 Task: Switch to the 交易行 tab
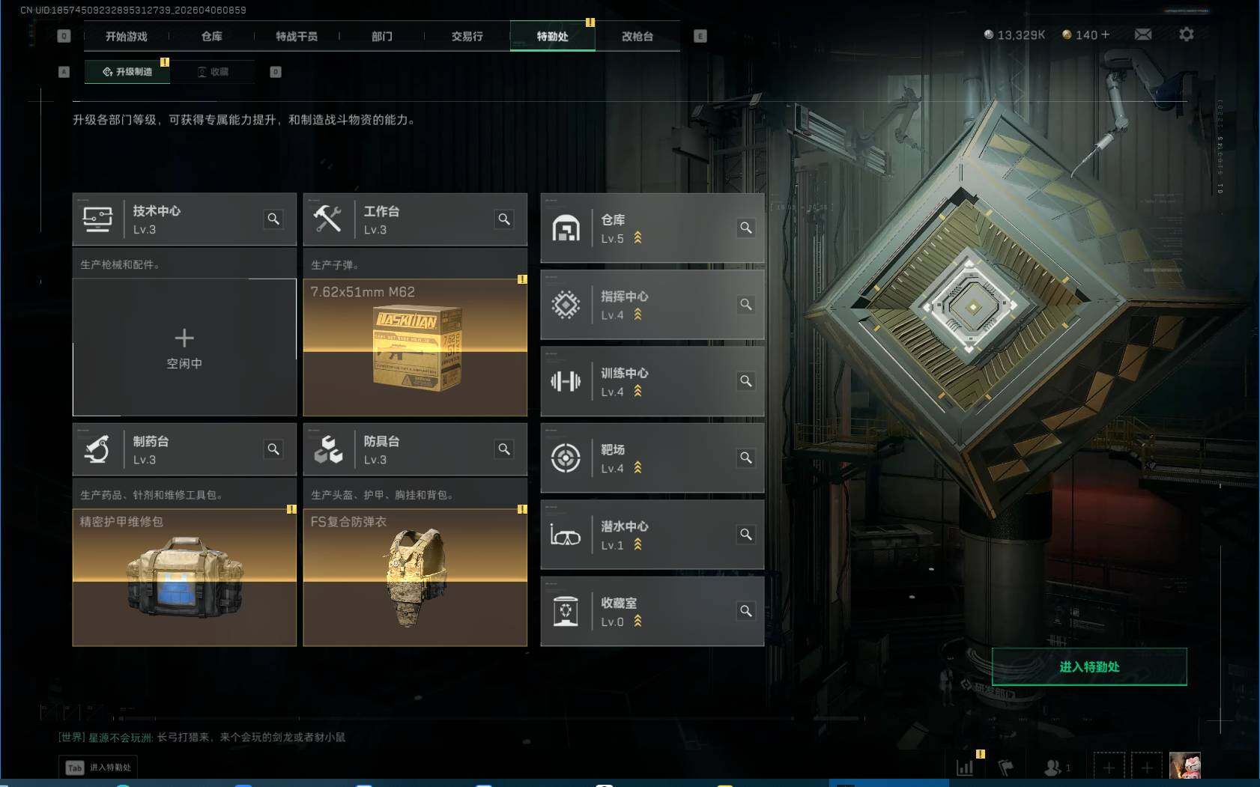click(x=467, y=36)
